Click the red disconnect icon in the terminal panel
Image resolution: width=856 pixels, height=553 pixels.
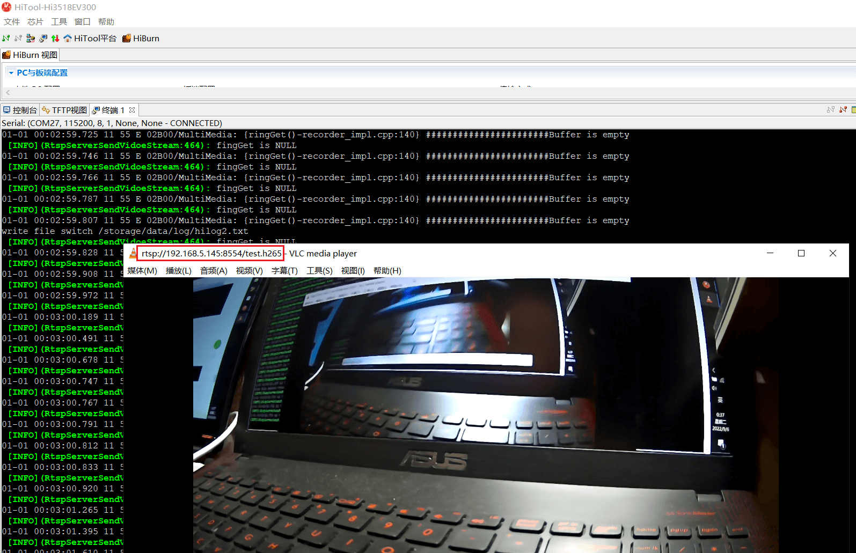pyautogui.click(x=843, y=109)
